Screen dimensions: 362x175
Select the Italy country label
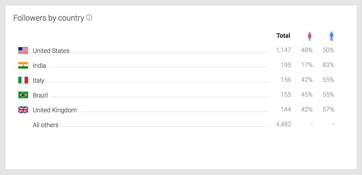coord(39,81)
